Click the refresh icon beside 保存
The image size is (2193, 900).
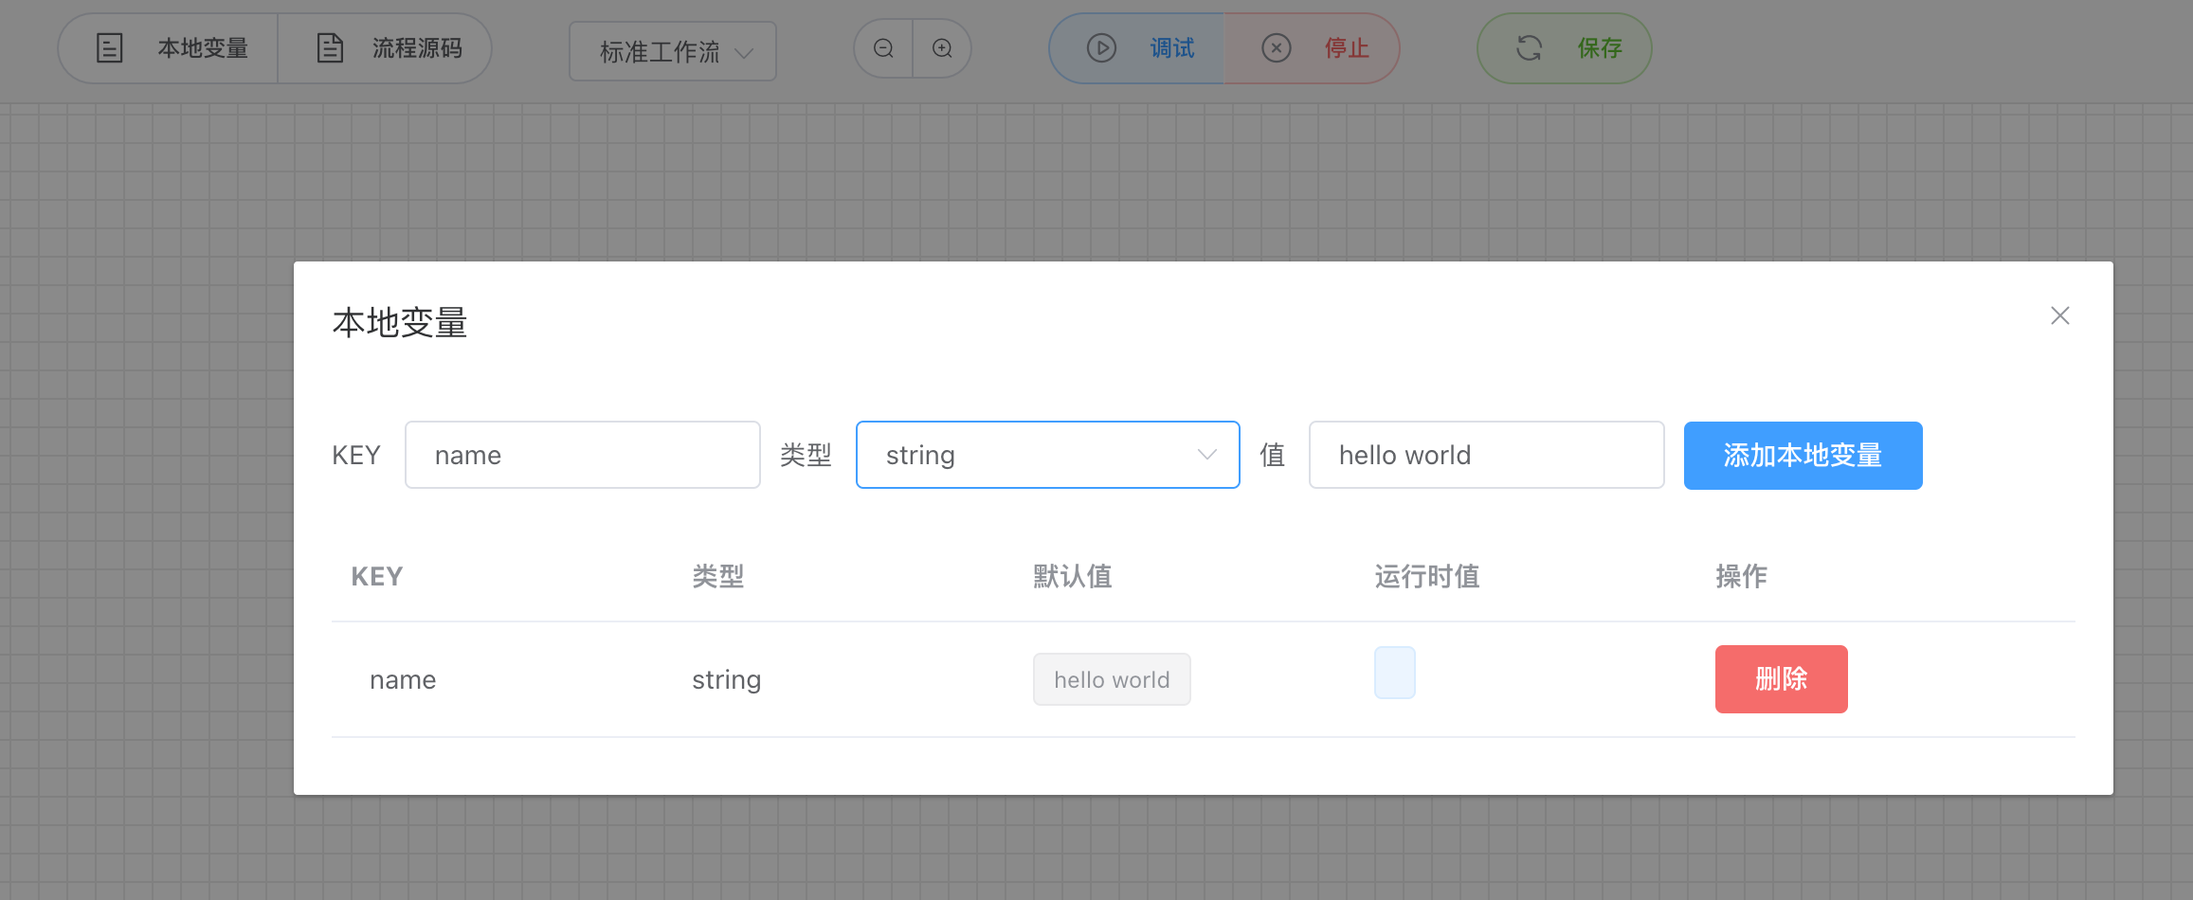click(1529, 48)
